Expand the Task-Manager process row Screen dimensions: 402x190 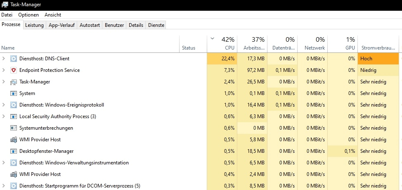click(x=4, y=82)
